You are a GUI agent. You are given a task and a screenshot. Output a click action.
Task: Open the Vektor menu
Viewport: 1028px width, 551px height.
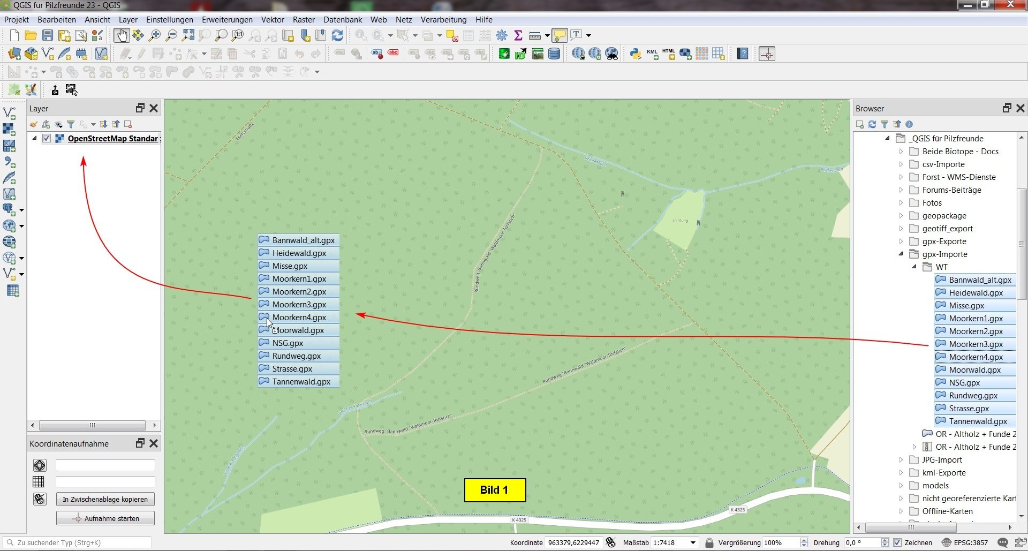tap(273, 20)
